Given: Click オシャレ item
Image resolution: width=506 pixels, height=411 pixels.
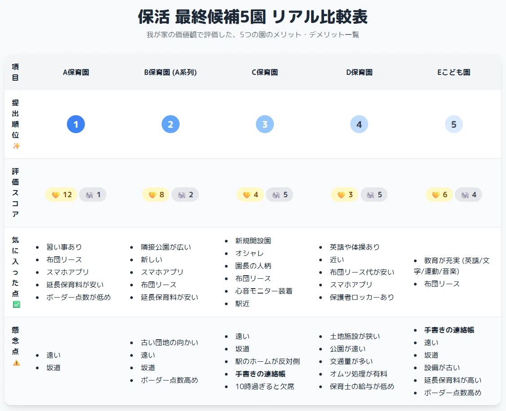Looking at the screenshot, I should [x=250, y=253].
